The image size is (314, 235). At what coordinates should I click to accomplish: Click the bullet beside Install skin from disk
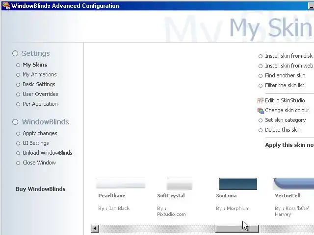pos(261,56)
